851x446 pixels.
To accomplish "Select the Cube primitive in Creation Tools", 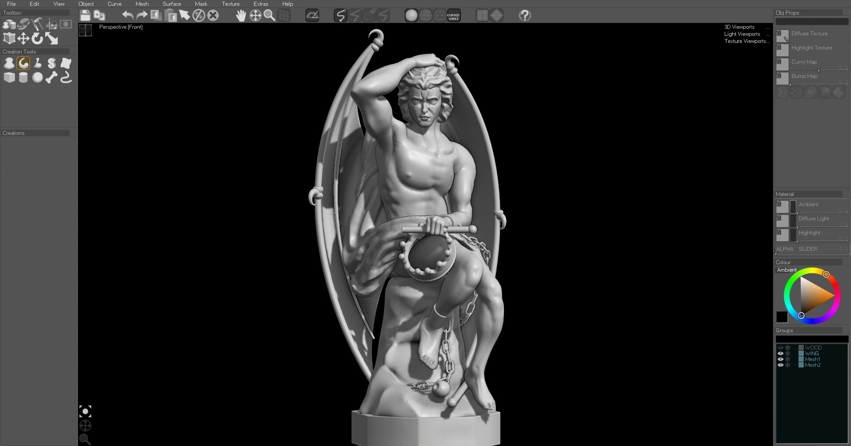I will (9, 77).
